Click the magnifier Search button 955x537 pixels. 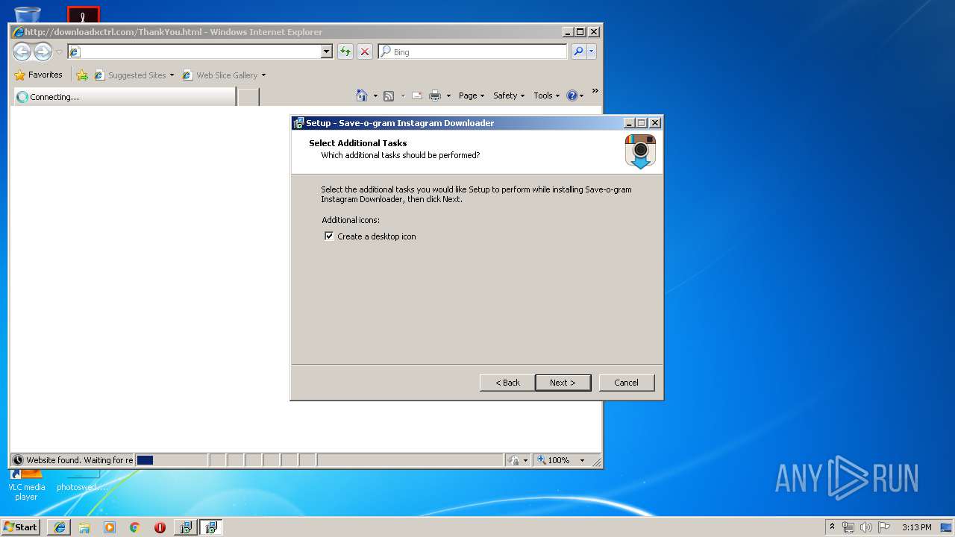(x=578, y=51)
